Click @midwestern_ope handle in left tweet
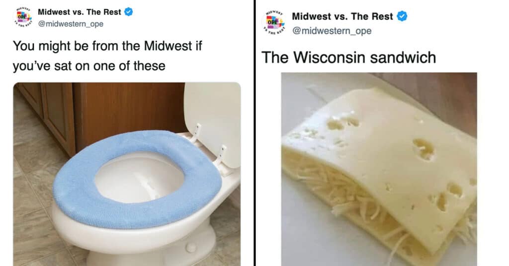This screenshot has width=509, height=266. [x=71, y=24]
